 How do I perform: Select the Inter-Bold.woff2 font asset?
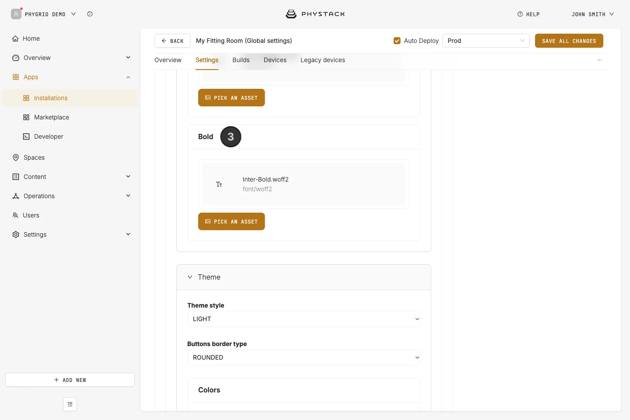coord(304,184)
